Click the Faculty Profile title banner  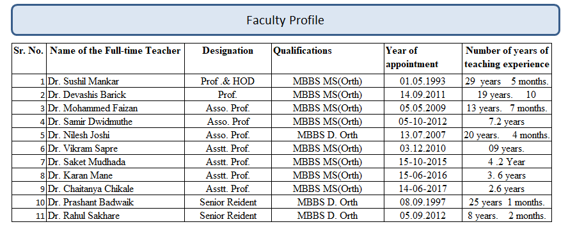pyautogui.click(x=285, y=20)
